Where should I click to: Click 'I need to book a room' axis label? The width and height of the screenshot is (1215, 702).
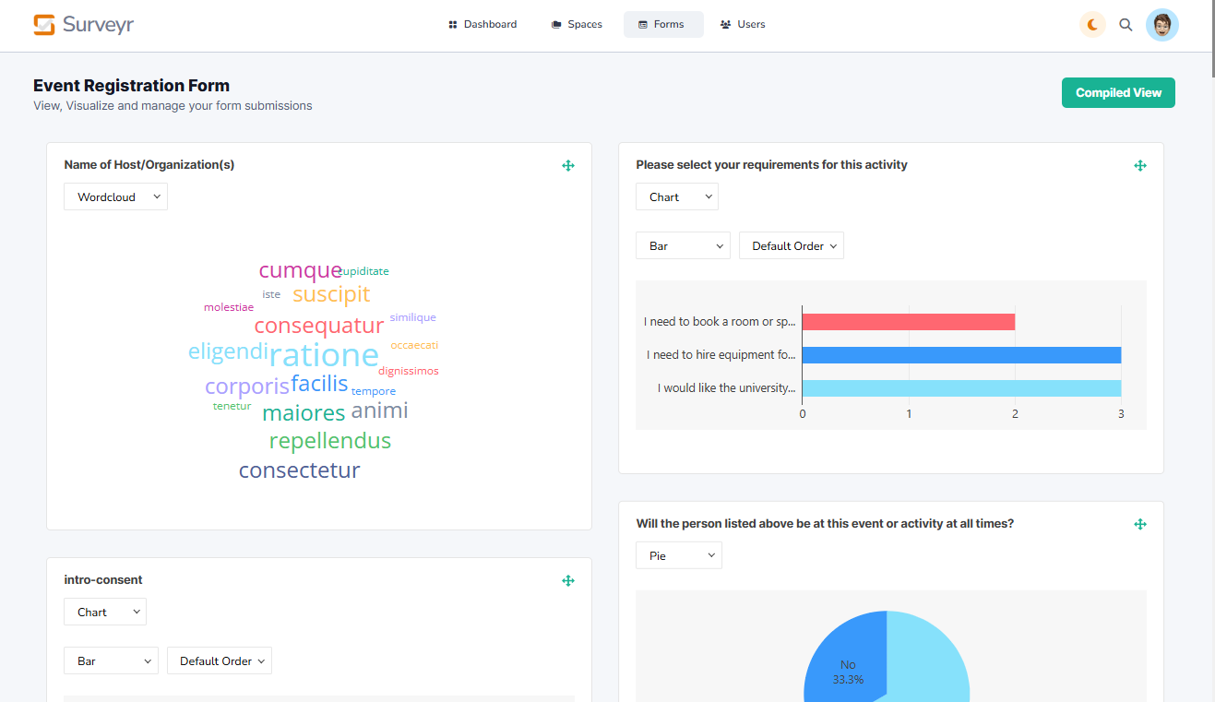coord(720,322)
